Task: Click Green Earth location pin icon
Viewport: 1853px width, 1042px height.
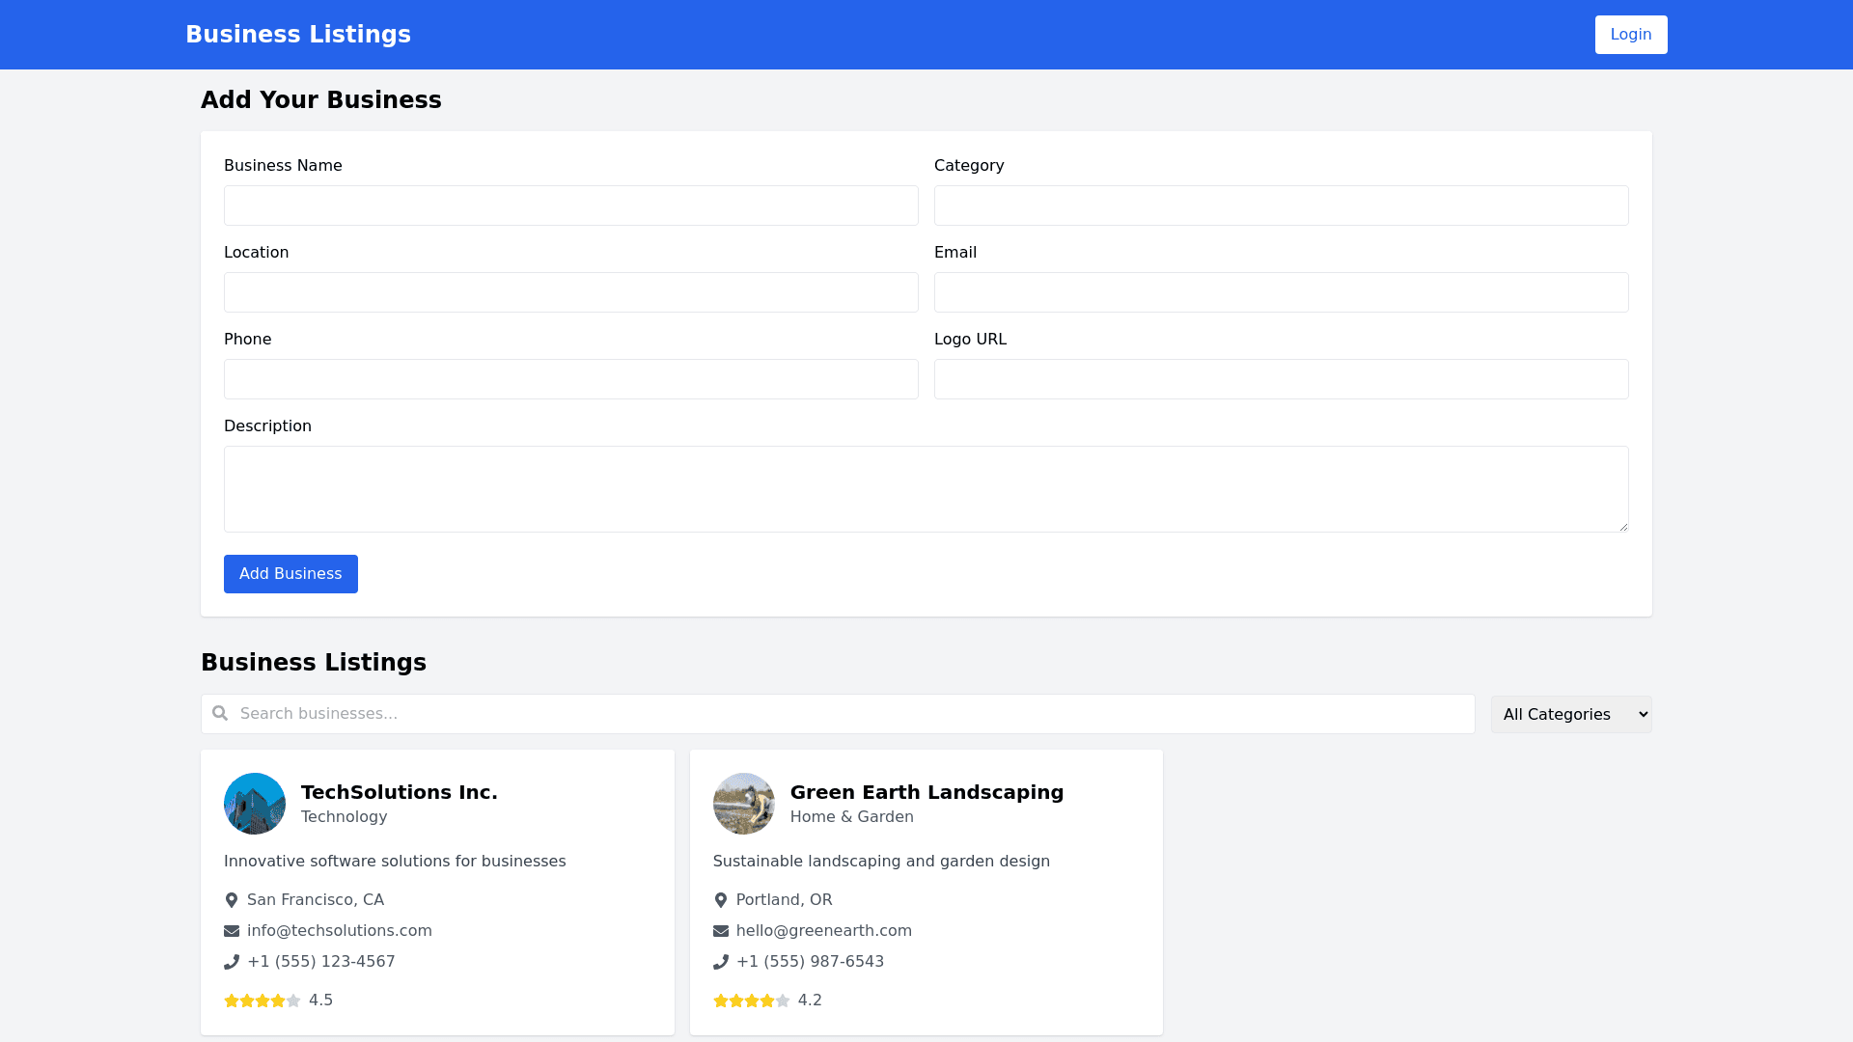Action: coord(721,900)
